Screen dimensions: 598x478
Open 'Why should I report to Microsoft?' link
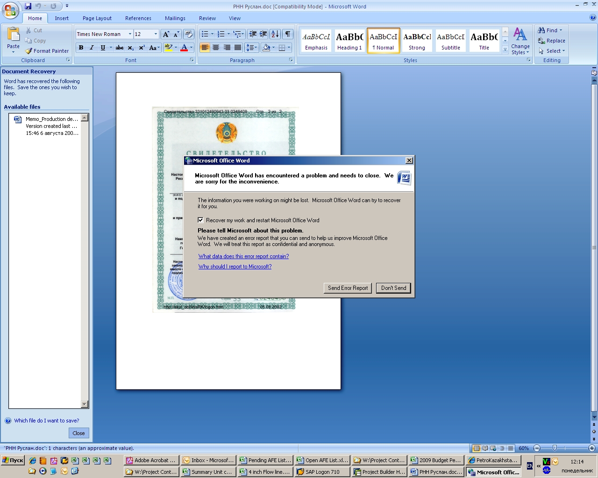coord(235,267)
